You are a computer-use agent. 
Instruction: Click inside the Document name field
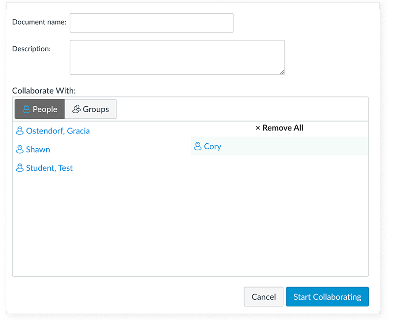(x=151, y=23)
